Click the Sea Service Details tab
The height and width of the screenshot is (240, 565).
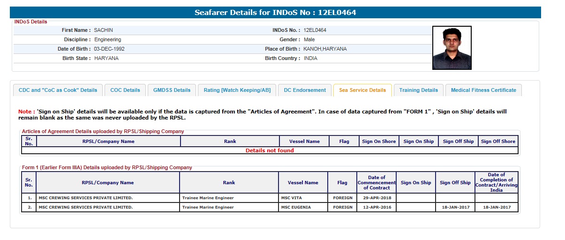362,90
